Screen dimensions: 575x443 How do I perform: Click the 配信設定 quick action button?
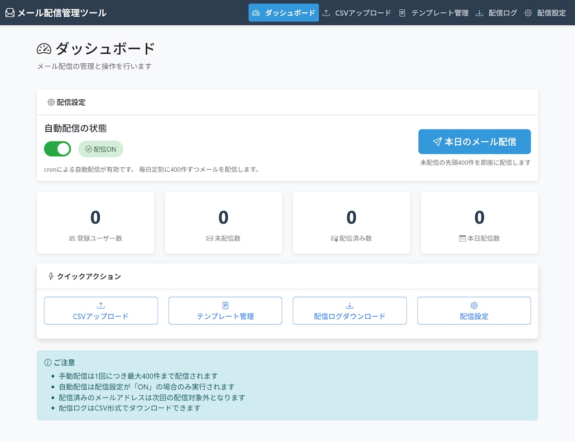(474, 311)
